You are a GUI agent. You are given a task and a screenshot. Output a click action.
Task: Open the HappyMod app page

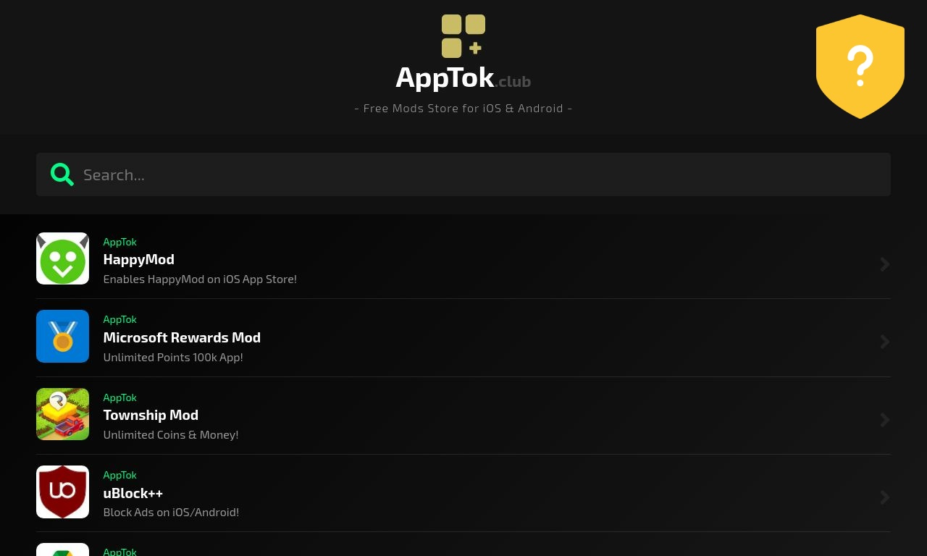point(138,258)
